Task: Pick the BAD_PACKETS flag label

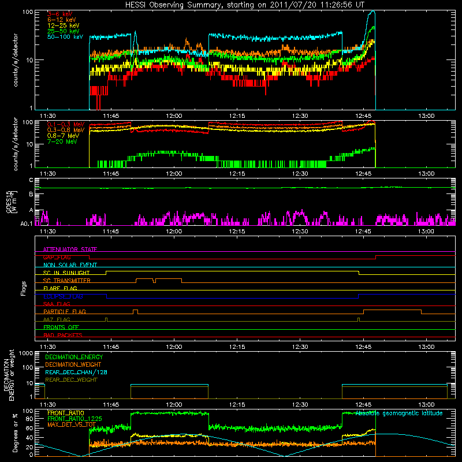Action: click(x=63, y=335)
